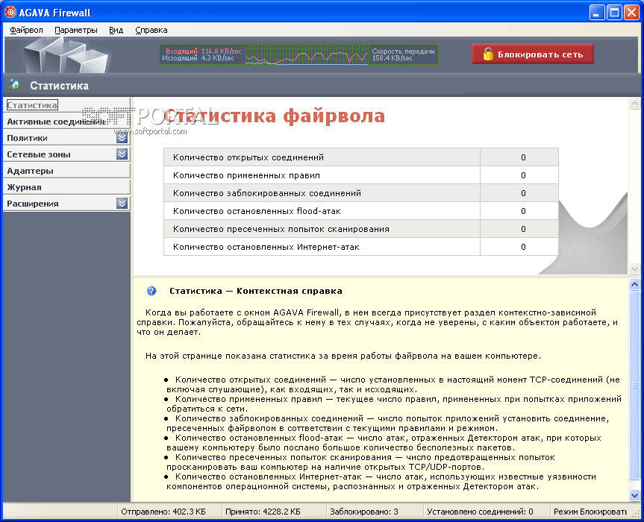Open the Адаптеры section
Screen dimensions: 644x522
pyautogui.click(x=66, y=171)
